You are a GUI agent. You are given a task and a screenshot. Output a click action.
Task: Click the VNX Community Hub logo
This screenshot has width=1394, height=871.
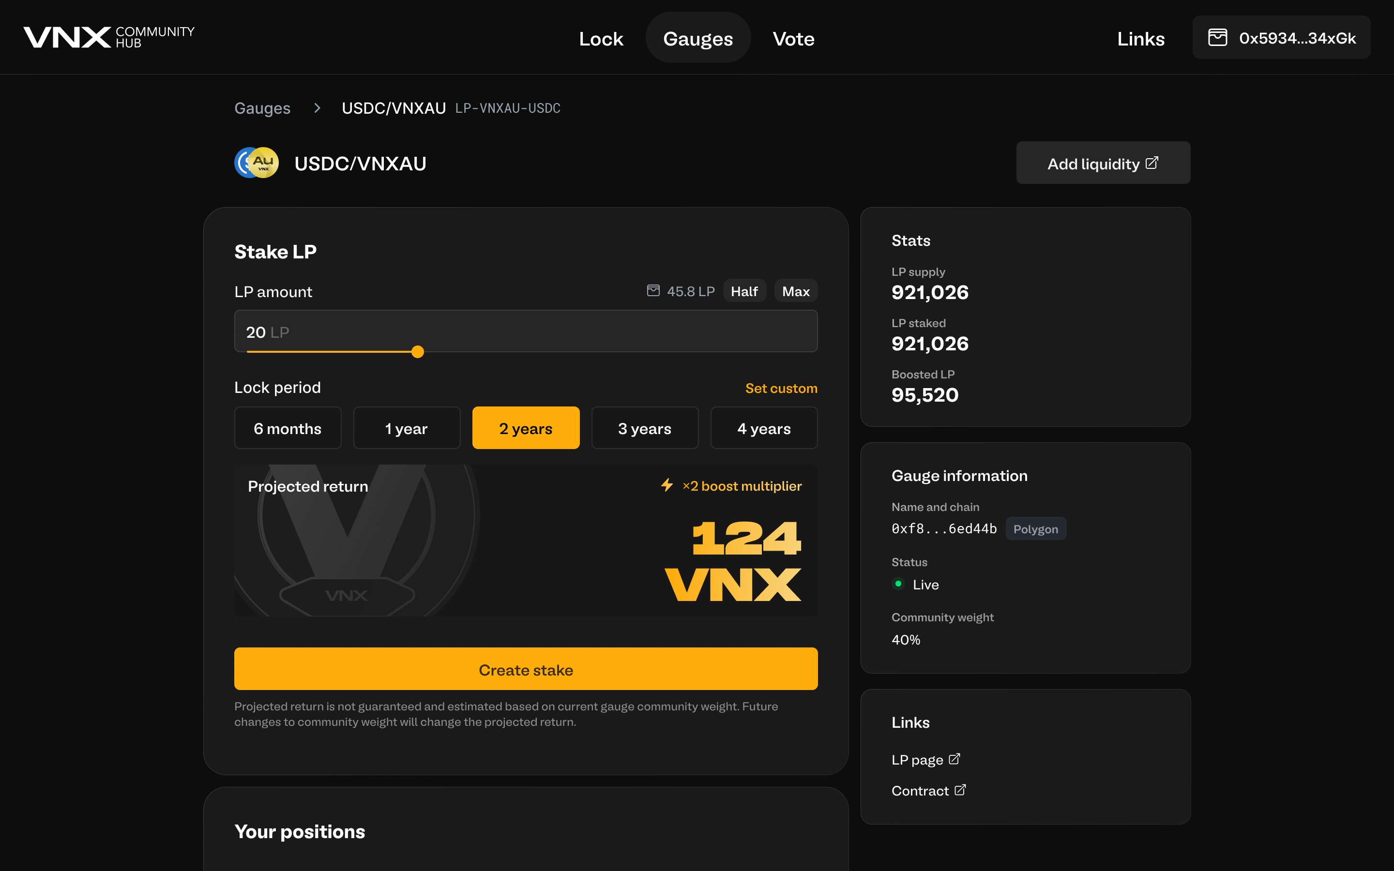108,37
